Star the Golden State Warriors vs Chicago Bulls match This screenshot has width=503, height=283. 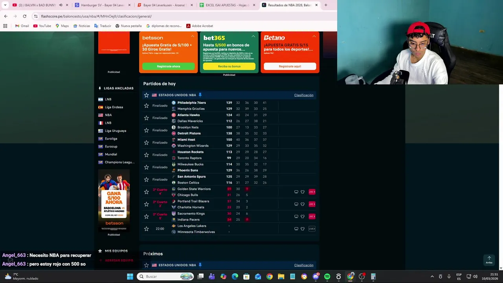147,192
